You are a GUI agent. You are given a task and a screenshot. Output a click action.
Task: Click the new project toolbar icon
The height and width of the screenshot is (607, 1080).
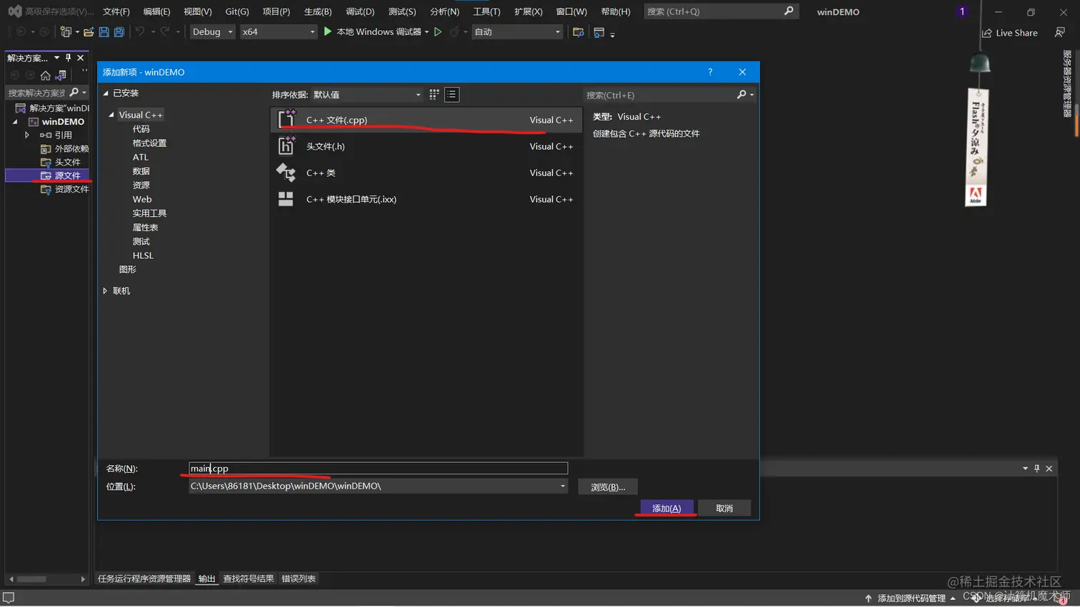66,32
